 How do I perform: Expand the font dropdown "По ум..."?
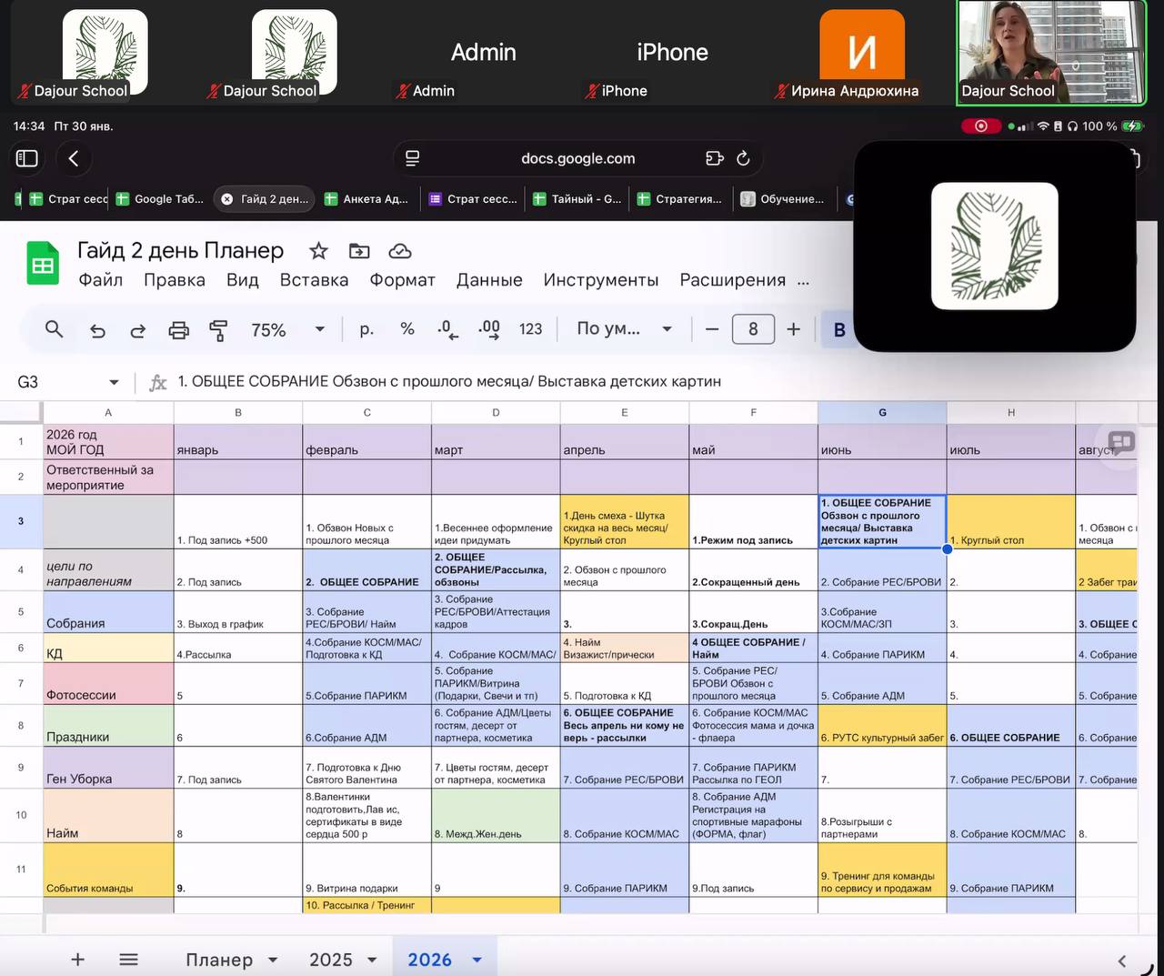(667, 329)
